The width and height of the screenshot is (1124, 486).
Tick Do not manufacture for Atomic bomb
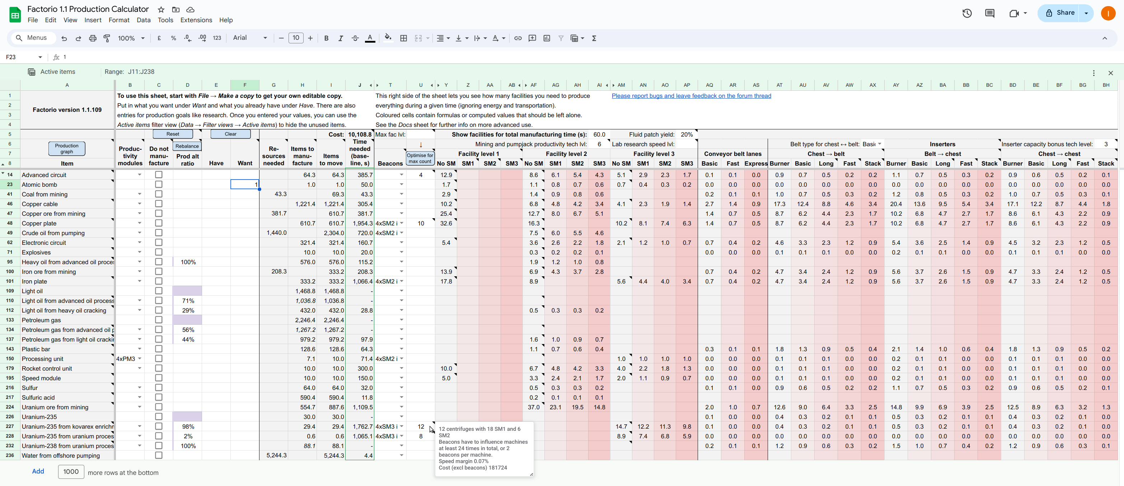point(159,184)
